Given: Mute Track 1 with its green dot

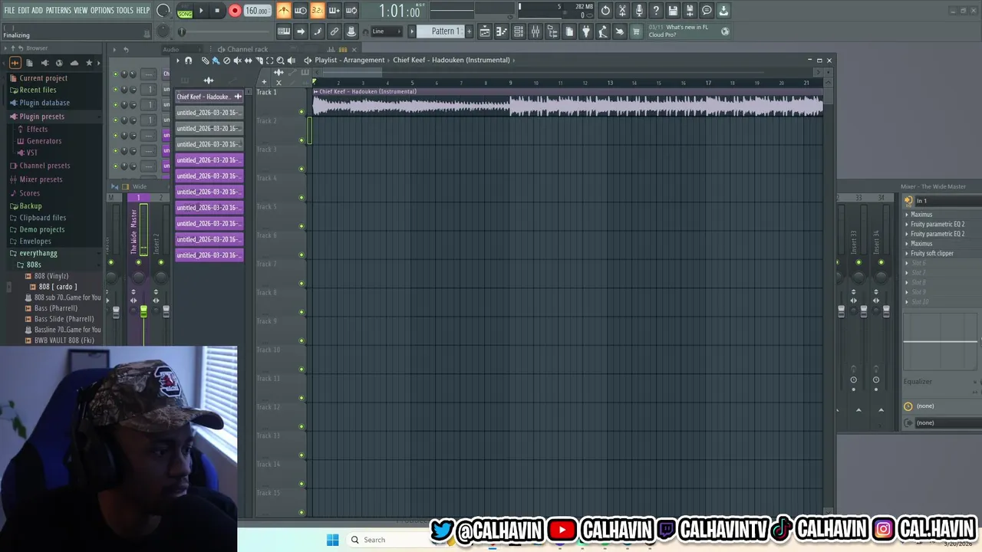Looking at the screenshot, I should pos(302,112).
